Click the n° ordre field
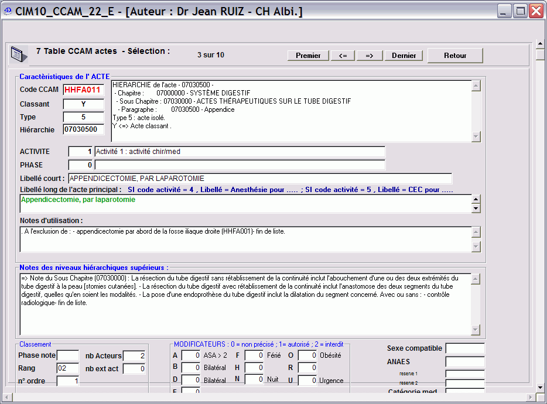Screen dimensions: 547x404 [x=68, y=381]
